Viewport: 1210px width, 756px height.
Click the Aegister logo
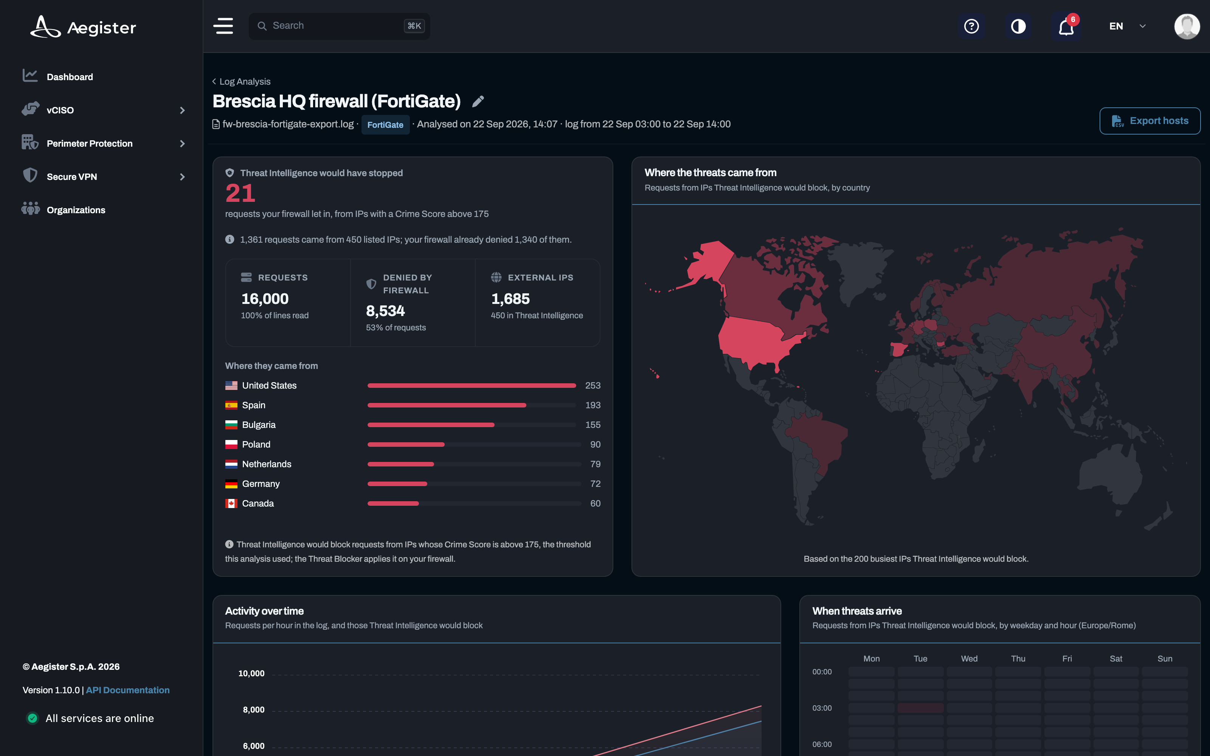pyautogui.click(x=83, y=27)
